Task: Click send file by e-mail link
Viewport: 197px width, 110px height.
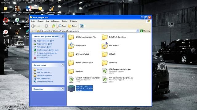Action: (x=47, y=54)
